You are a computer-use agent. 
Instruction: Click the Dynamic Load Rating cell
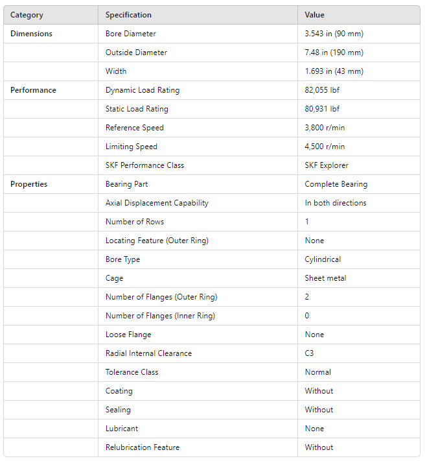coord(143,90)
